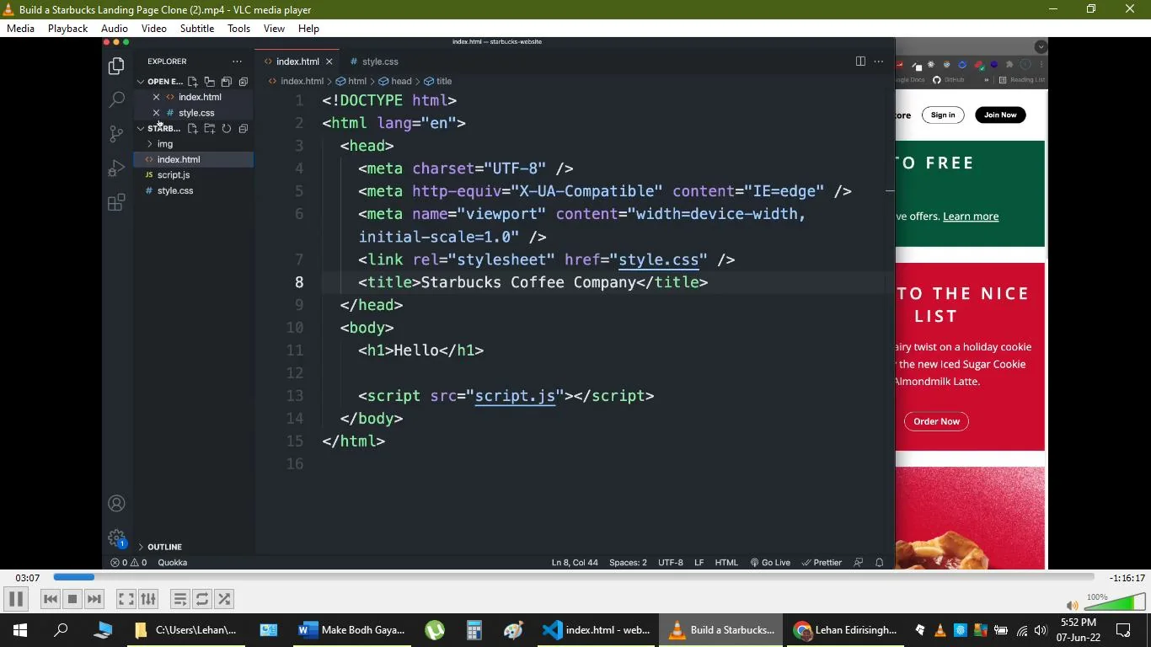The width and height of the screenshot is (1151, 647).
Task: Toggle VLC loop mode
Action: pos(202,599)
